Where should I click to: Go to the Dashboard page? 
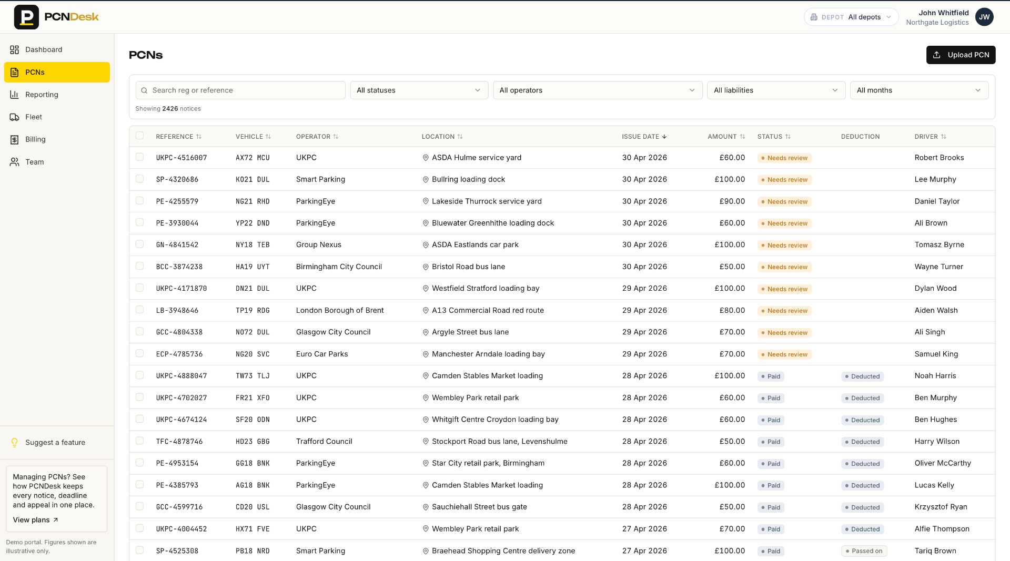57,49
